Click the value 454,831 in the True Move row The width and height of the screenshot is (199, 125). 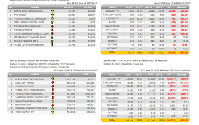[71, 112]
